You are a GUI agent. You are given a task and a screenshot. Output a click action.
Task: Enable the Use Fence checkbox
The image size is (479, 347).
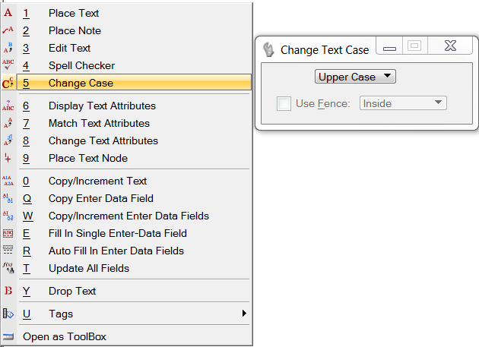pyautogui.click(x=284, y=103)
